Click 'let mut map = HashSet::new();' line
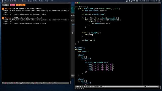Screen dimensions: 162x91 tap(94, 14)
